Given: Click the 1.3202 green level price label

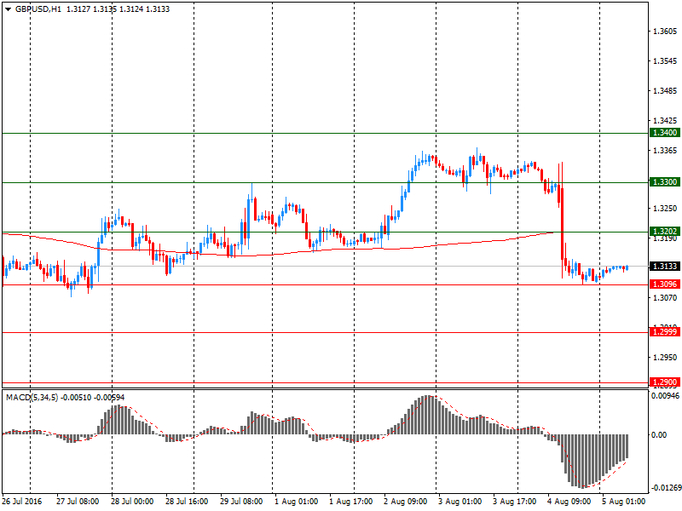Looking at the screenshot, I should (664, 231).
